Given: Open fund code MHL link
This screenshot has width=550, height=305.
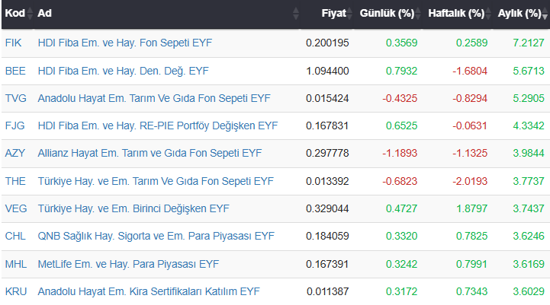Looking at the screenshot, I should pos(16,264).
